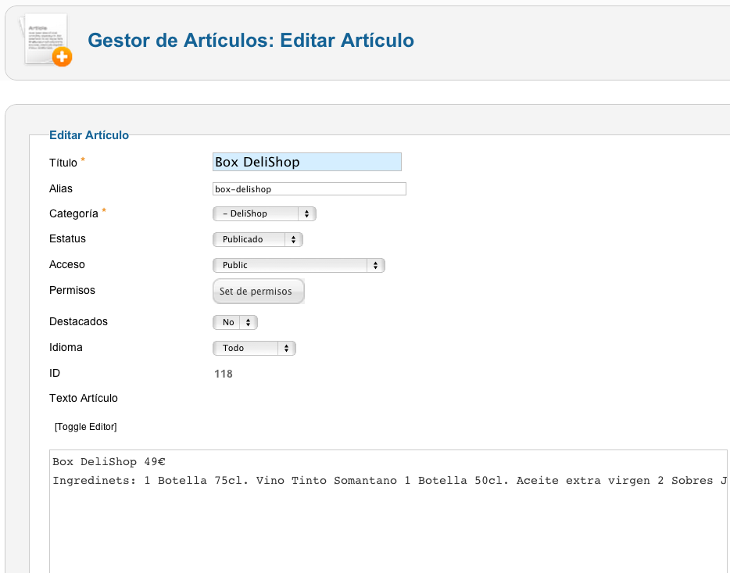Image resolution: width=730 pixels, height=573 pixels.
Task: Open the Acceso dropdown showing Public
Action: coord(299,265)
